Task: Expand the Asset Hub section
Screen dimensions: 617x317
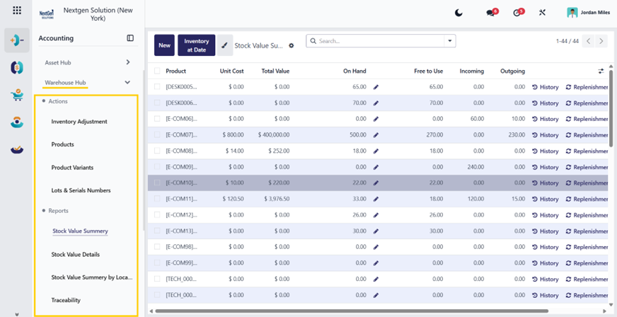Action: coord(128,62)
